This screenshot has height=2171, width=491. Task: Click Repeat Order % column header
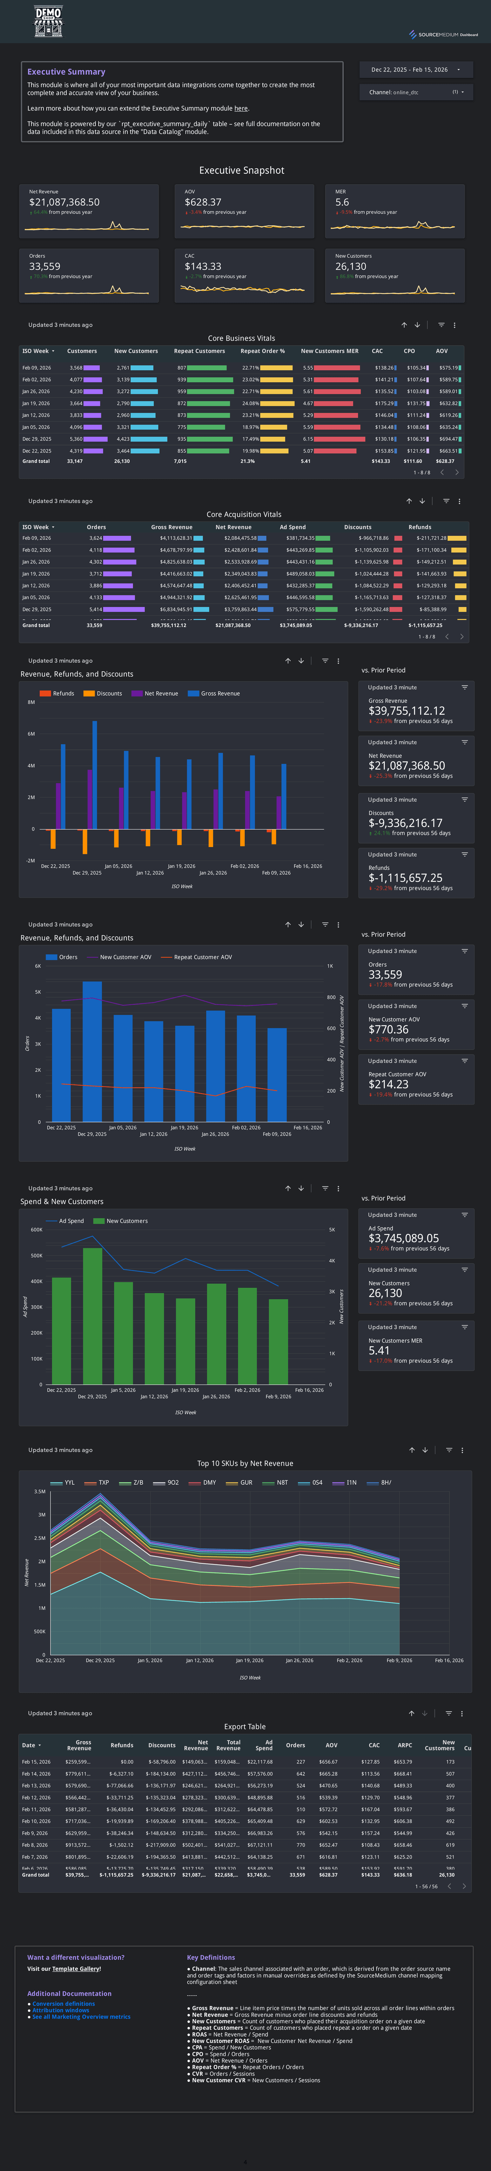263,351
